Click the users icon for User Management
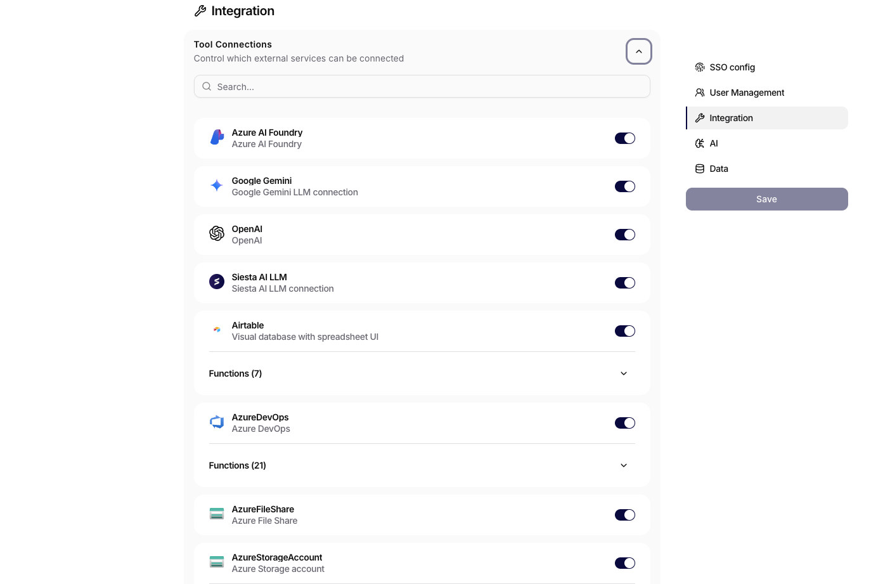890x584 pixels. (700, 93)
